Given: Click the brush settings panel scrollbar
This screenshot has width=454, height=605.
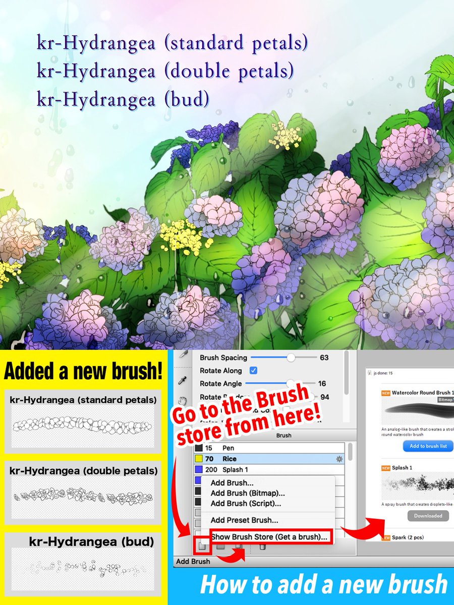Looking at the screenshot, I should click(346, 373).
